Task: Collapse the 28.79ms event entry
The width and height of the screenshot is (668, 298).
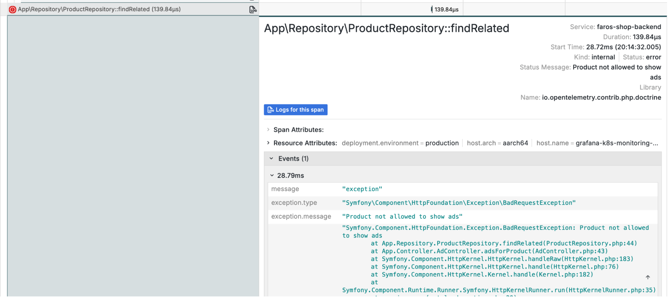Action: tap(272, 176)
